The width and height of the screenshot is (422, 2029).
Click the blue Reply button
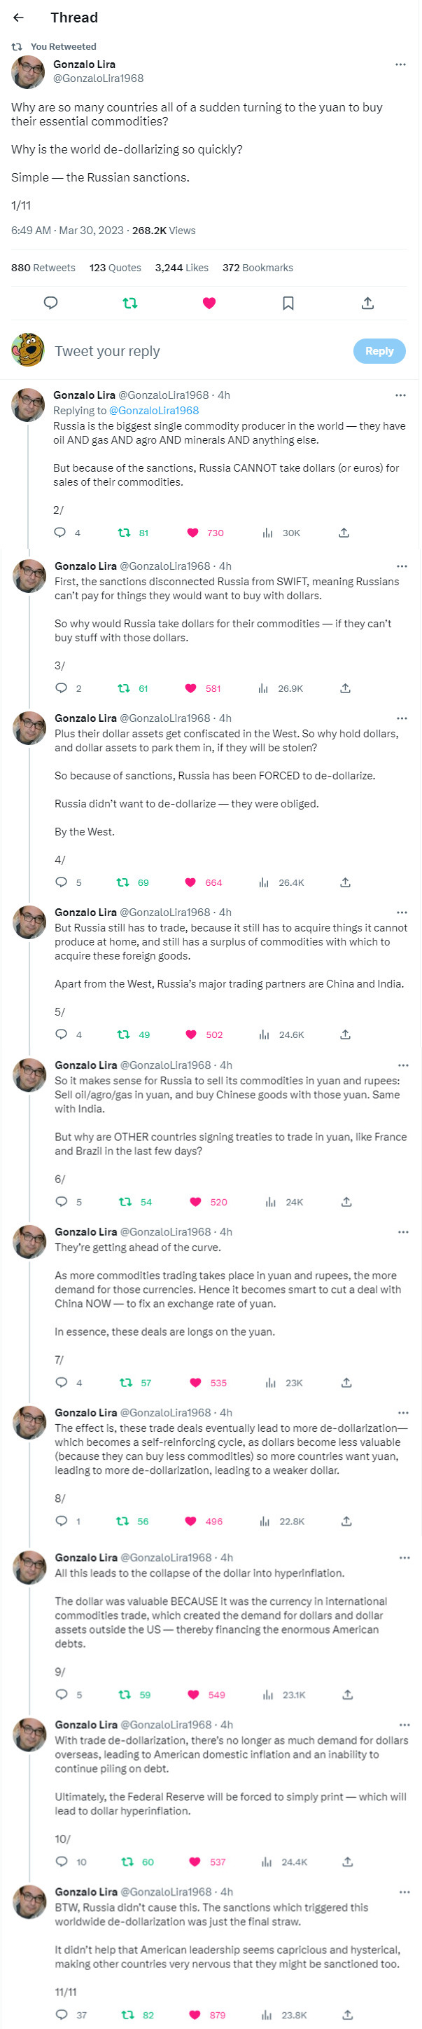(379, 351)
